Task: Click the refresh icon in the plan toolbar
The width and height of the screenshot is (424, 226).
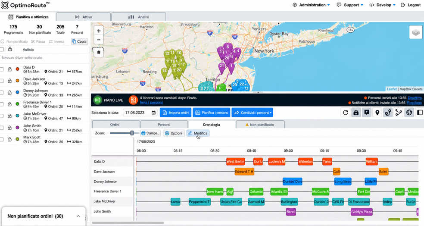Action: [x=345, y=113]
